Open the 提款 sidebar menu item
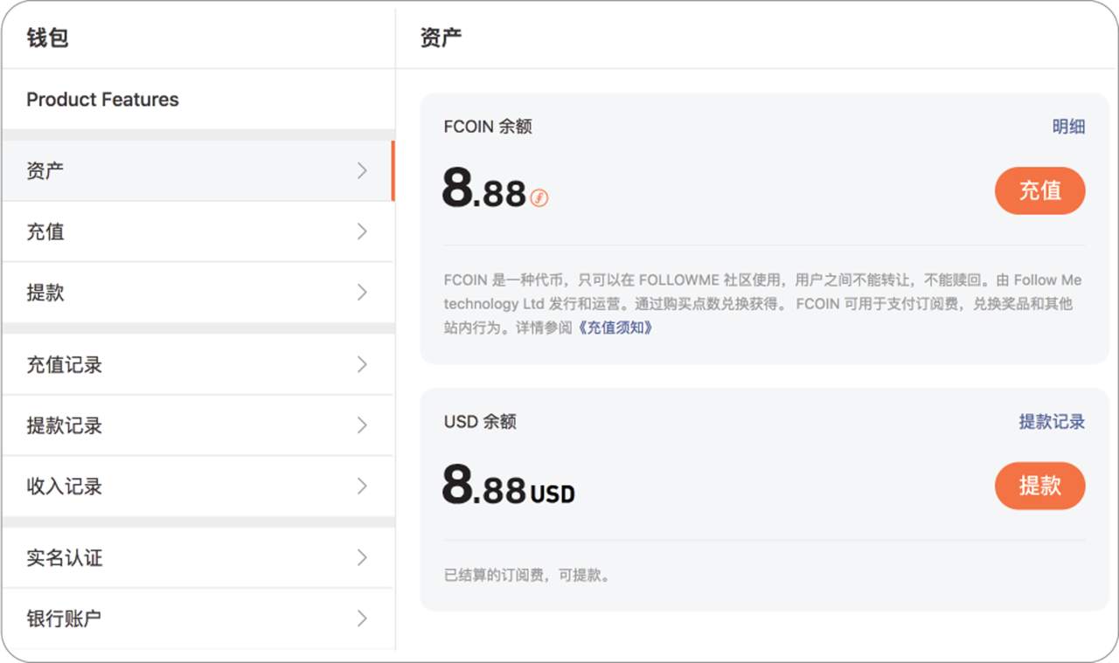 coord(198,293)
